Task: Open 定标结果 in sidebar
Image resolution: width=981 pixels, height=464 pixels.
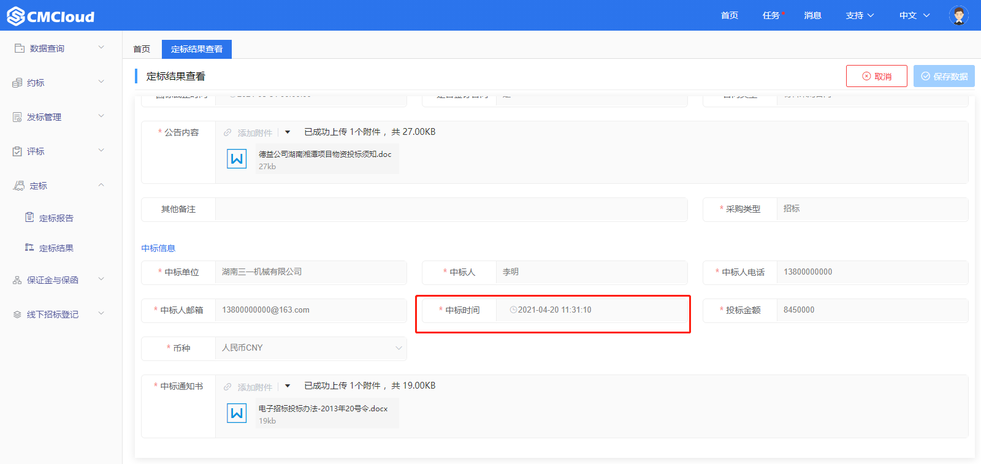Action: tap(56, 248)
